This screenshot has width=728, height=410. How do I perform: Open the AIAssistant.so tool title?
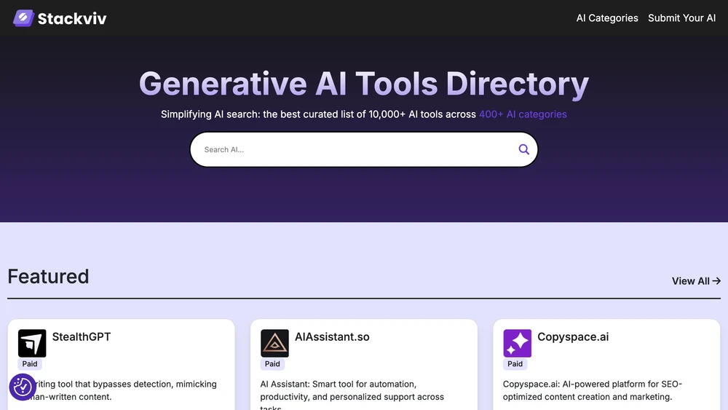tap(332, 336)
